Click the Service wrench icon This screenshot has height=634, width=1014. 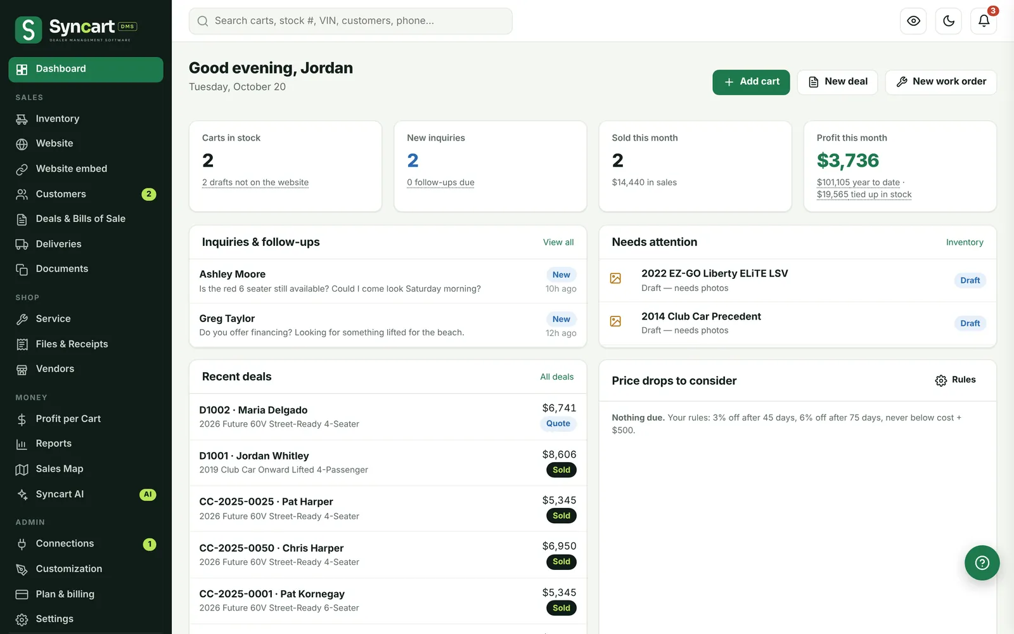coord(22,320)
